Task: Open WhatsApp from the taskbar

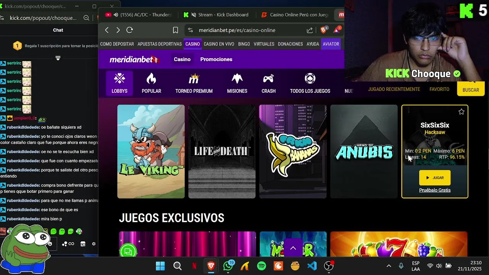Action: (x=228, y=266)
